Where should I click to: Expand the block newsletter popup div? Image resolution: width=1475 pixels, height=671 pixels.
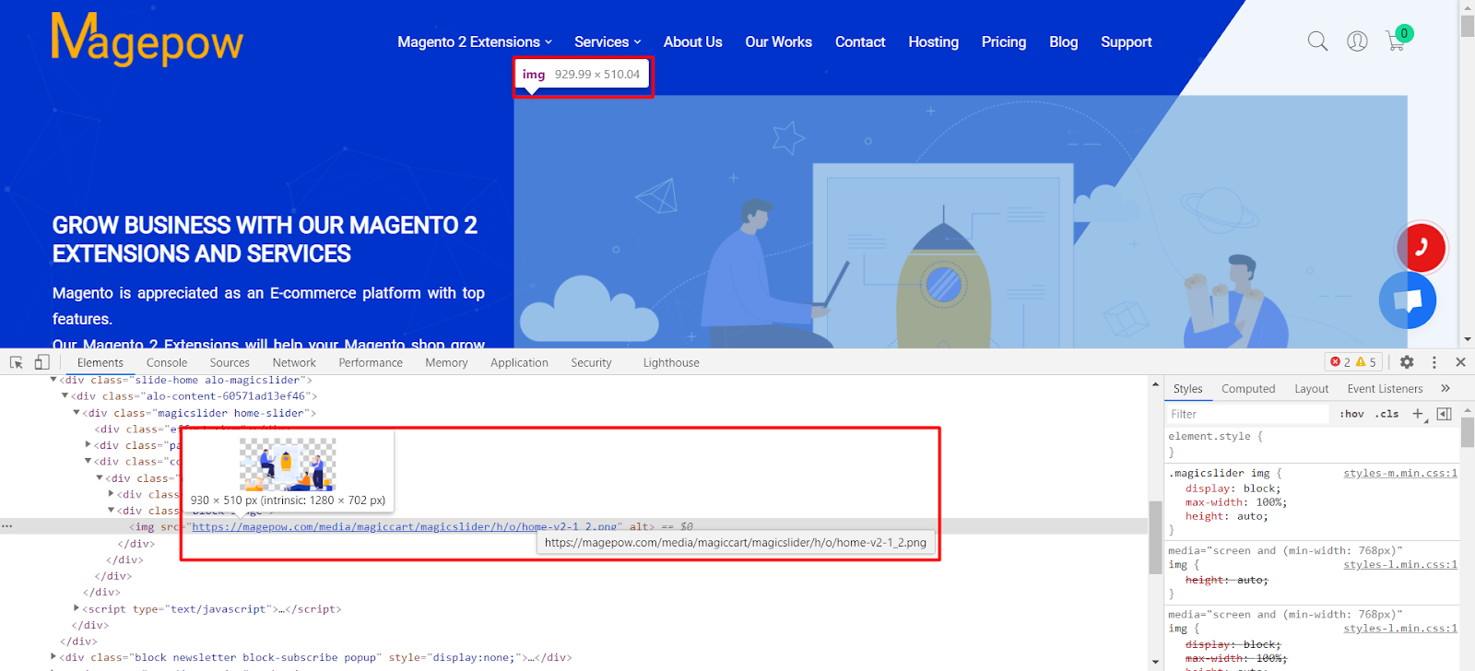tap(53, 657)
